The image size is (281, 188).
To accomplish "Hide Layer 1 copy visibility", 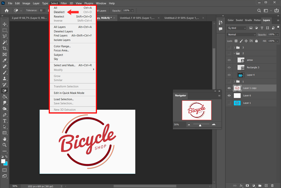I will coord(229,88).
